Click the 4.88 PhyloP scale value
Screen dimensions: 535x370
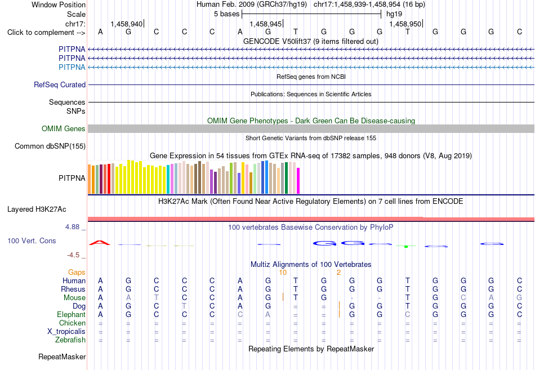(72, 227)
